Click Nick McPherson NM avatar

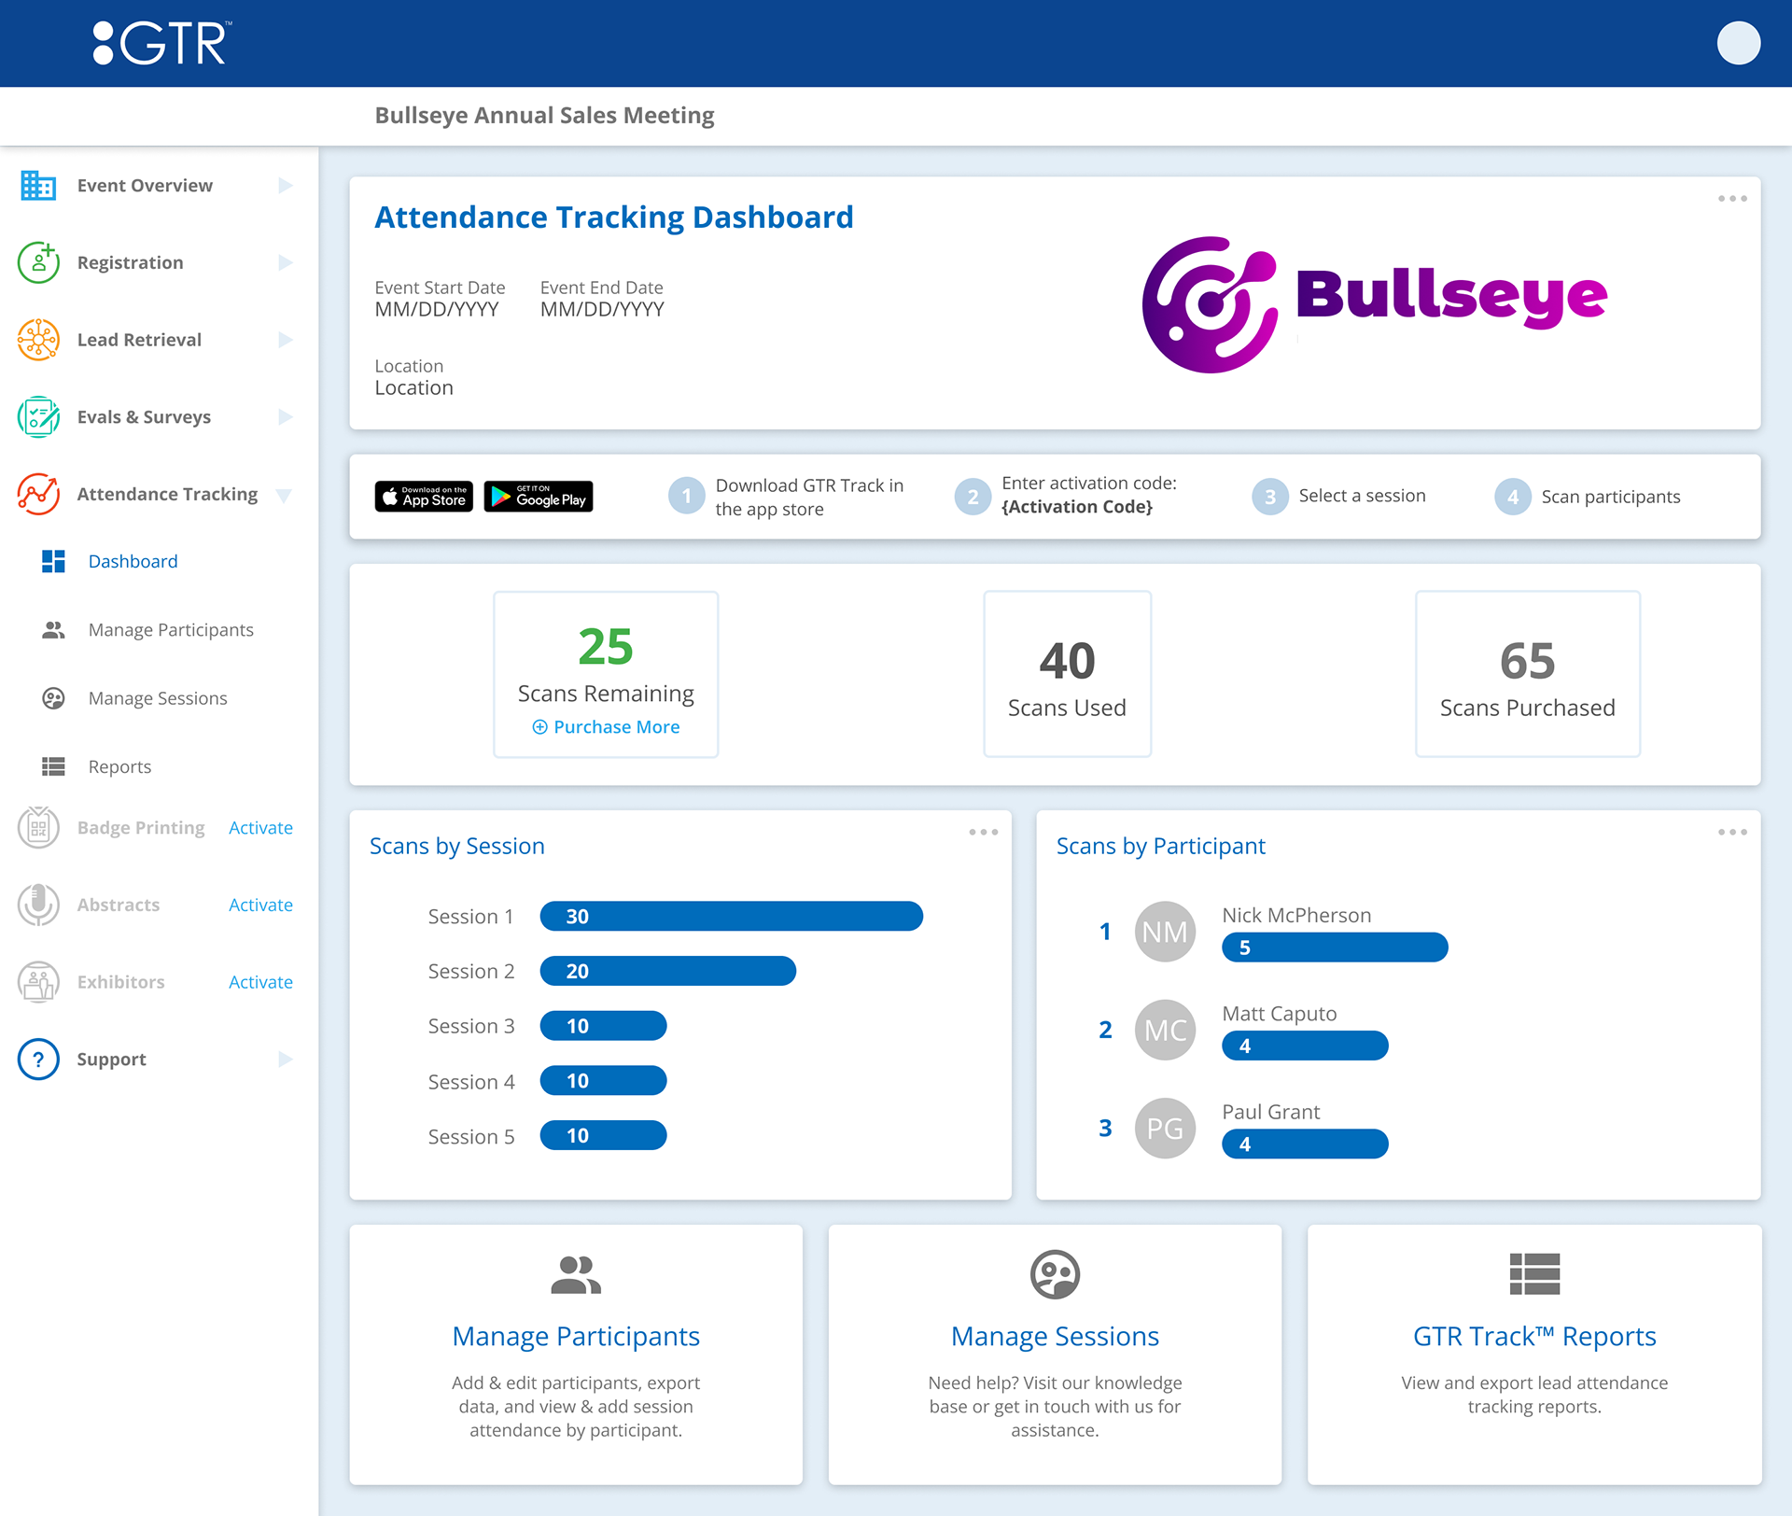[x=1165, y=932]
